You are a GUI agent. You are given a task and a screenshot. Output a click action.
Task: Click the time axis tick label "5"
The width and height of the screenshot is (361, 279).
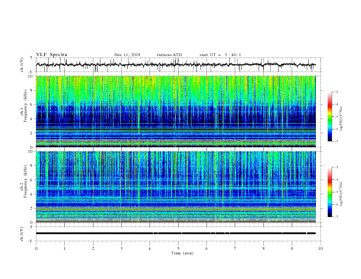click(178, 248)
